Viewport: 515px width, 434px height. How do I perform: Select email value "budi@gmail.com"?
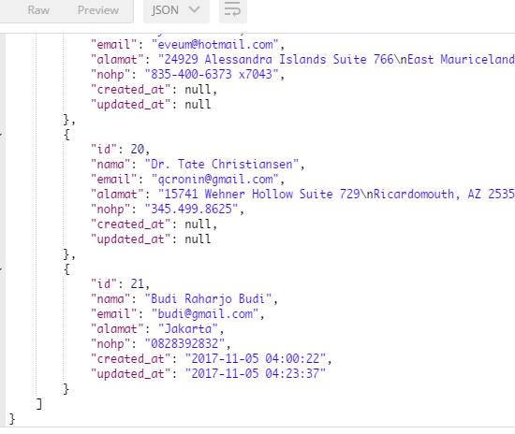tap(205, 314)
